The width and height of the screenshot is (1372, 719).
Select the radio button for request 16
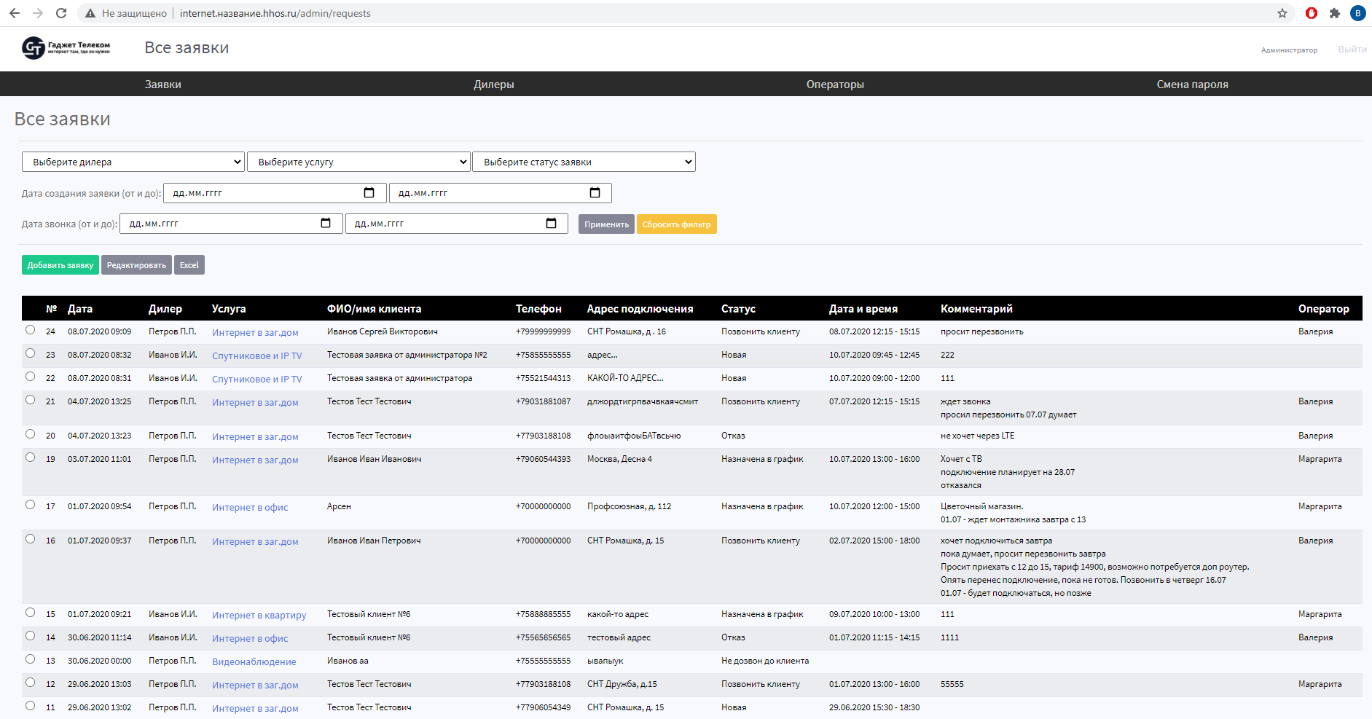coord(30,539)
